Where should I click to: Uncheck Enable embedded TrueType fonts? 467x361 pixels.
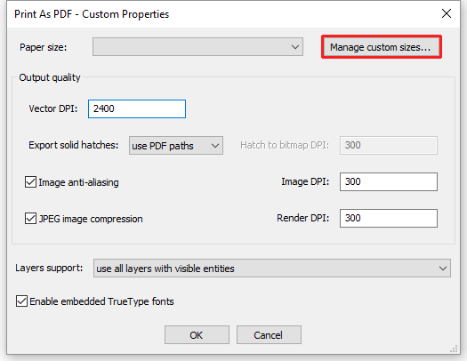coord(21,301)
